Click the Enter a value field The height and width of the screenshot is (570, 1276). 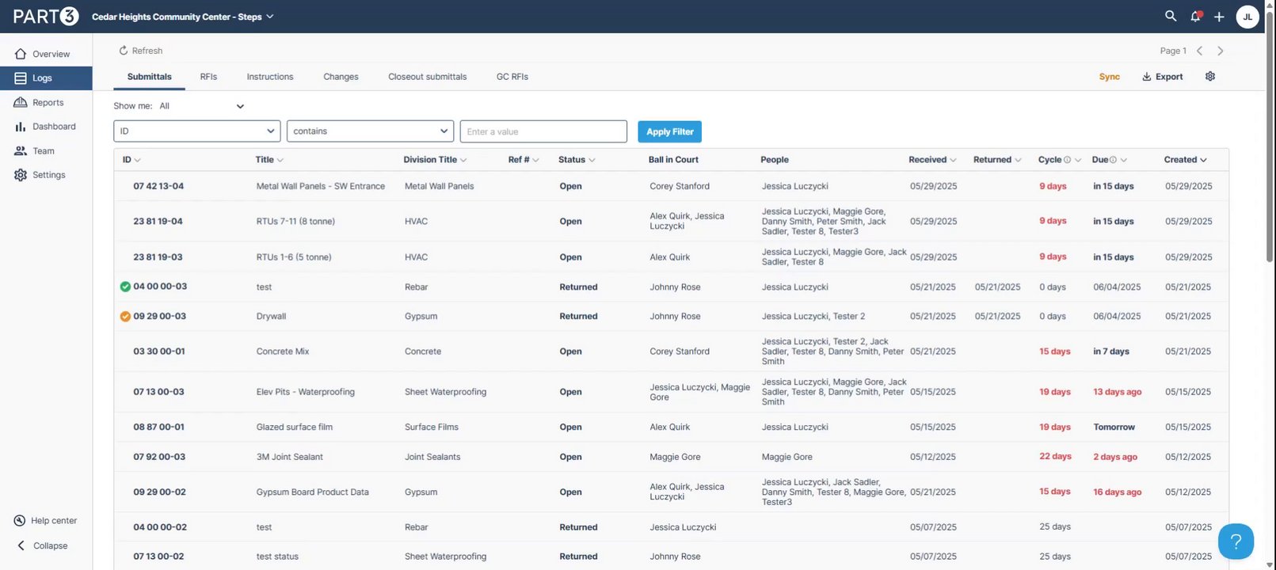point(543,131)
